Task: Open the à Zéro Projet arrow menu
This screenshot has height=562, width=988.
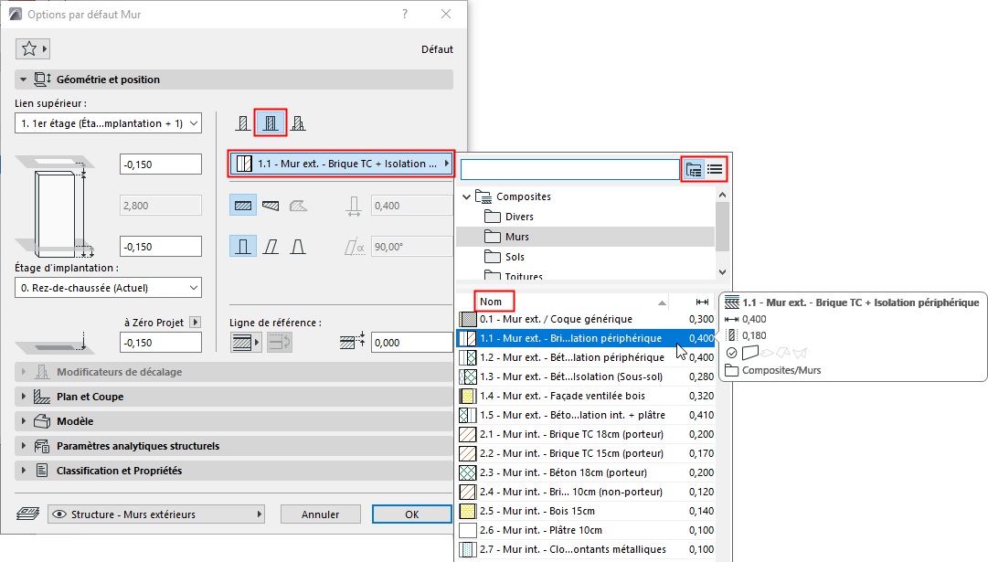Action: coord(196,322)
